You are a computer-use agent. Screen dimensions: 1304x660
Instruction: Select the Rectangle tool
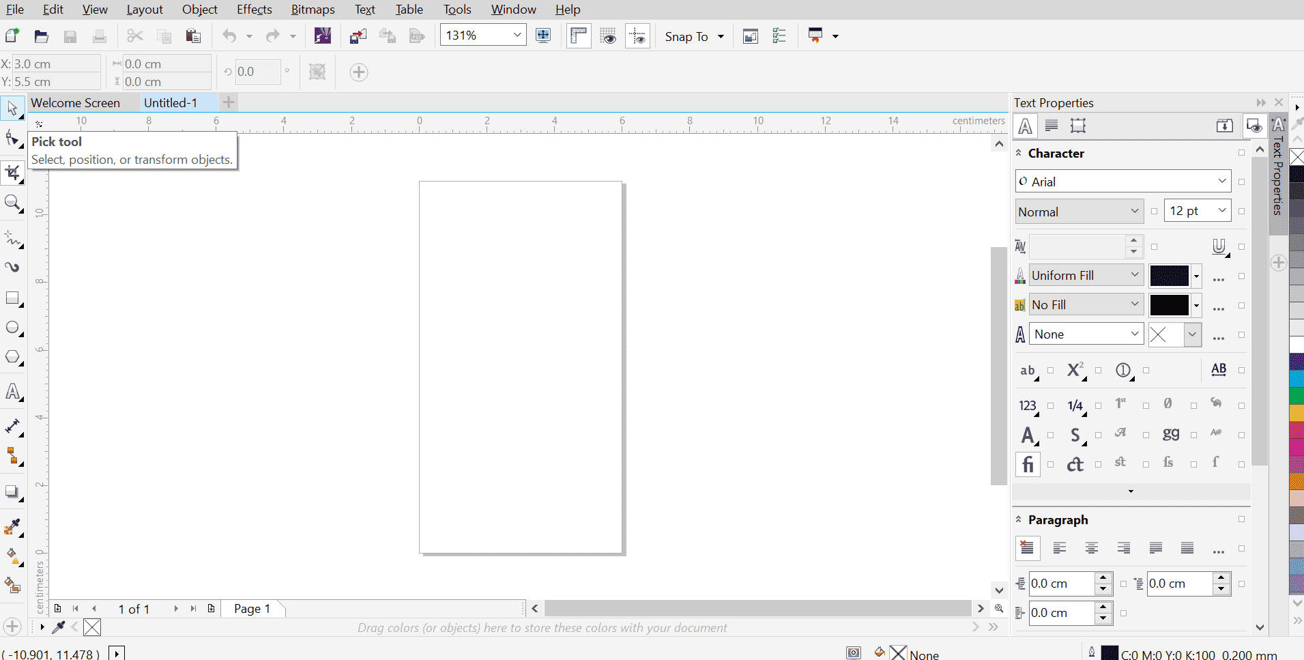click(13, 298)
